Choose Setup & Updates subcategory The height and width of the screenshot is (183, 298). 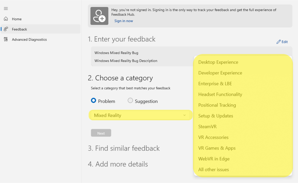(x=243, y=116)
